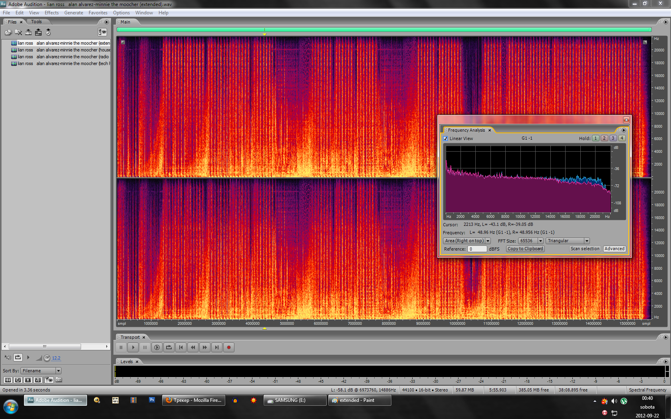Toggle the Loop Play button in Files panel
Viewport: 671px width, 419px height.
point(18,358)
